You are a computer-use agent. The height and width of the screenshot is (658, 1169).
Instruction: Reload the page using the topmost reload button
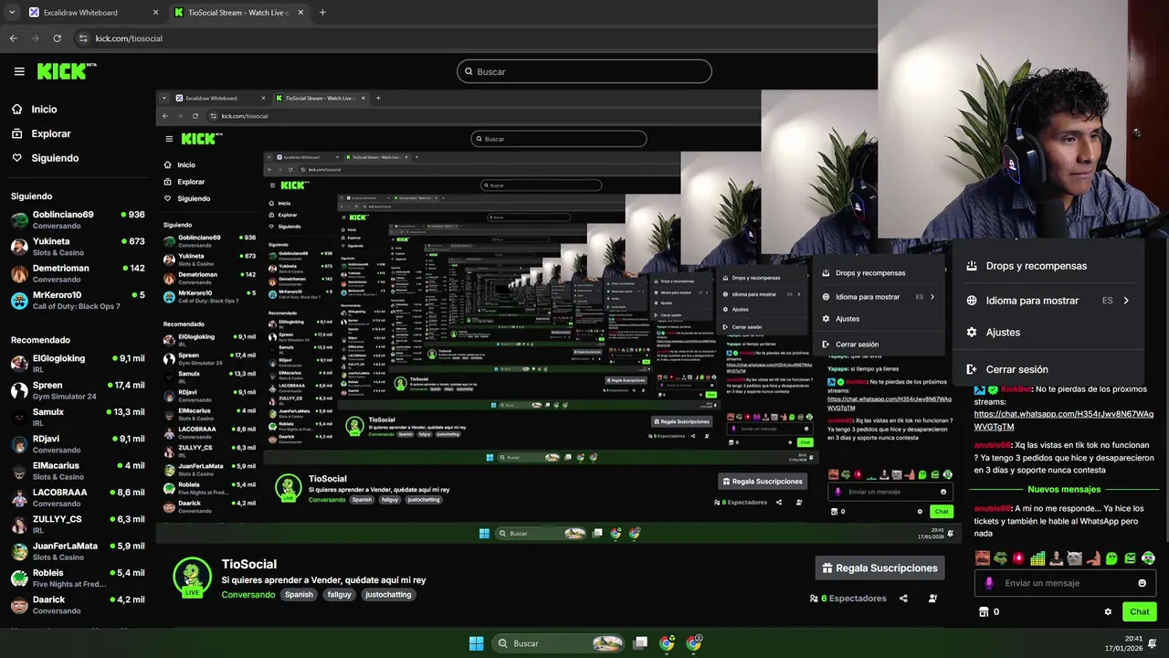[x=57, y=38]
